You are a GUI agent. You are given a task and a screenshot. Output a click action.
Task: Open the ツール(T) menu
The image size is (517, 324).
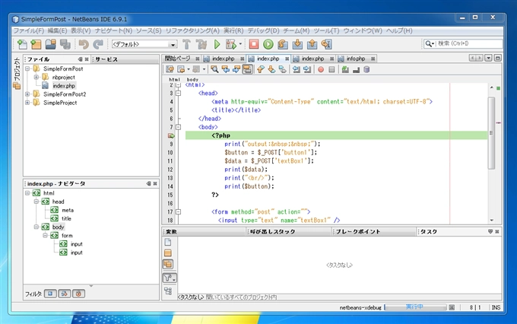click(326, 30)
